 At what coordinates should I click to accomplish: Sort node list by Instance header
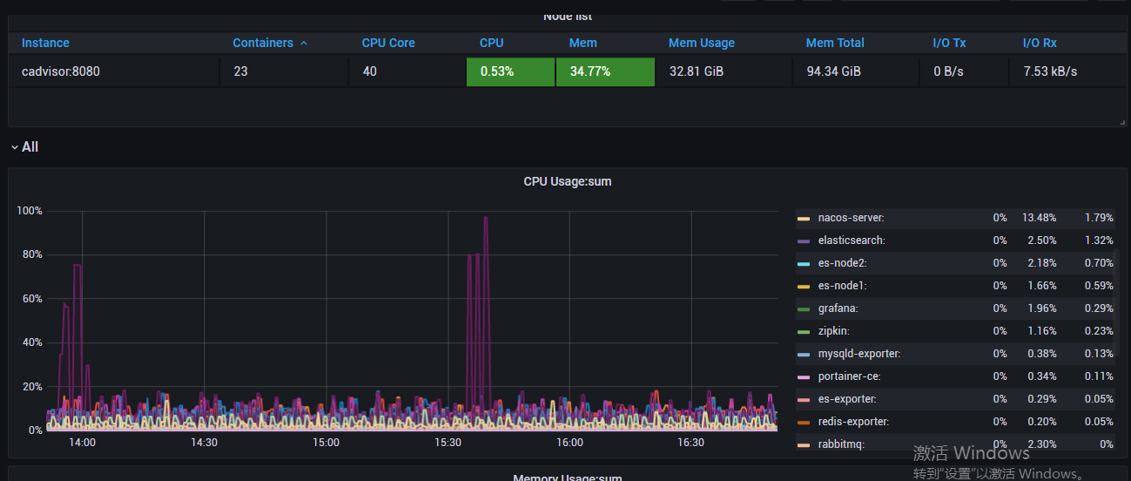click(x=45, y=43)
